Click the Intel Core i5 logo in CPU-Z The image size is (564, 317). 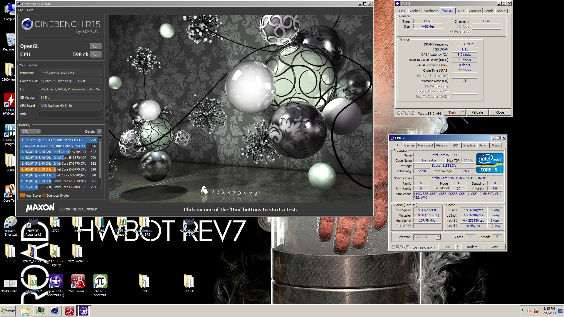(x=490, y=163)
